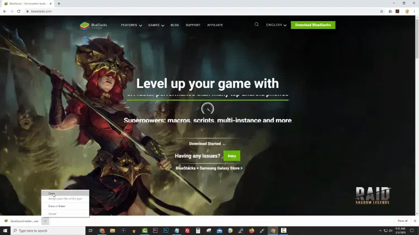Open Task View on the taskbar
This screenshot has width=419, height=235.
[91, 231]
